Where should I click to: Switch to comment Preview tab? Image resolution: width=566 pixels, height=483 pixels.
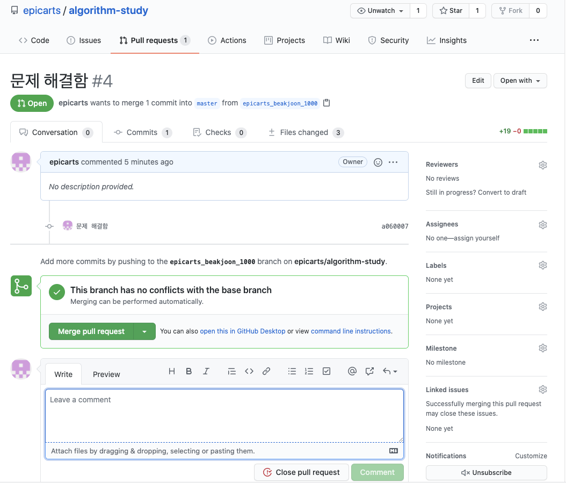pyautogui.click(x=106, y=374)
